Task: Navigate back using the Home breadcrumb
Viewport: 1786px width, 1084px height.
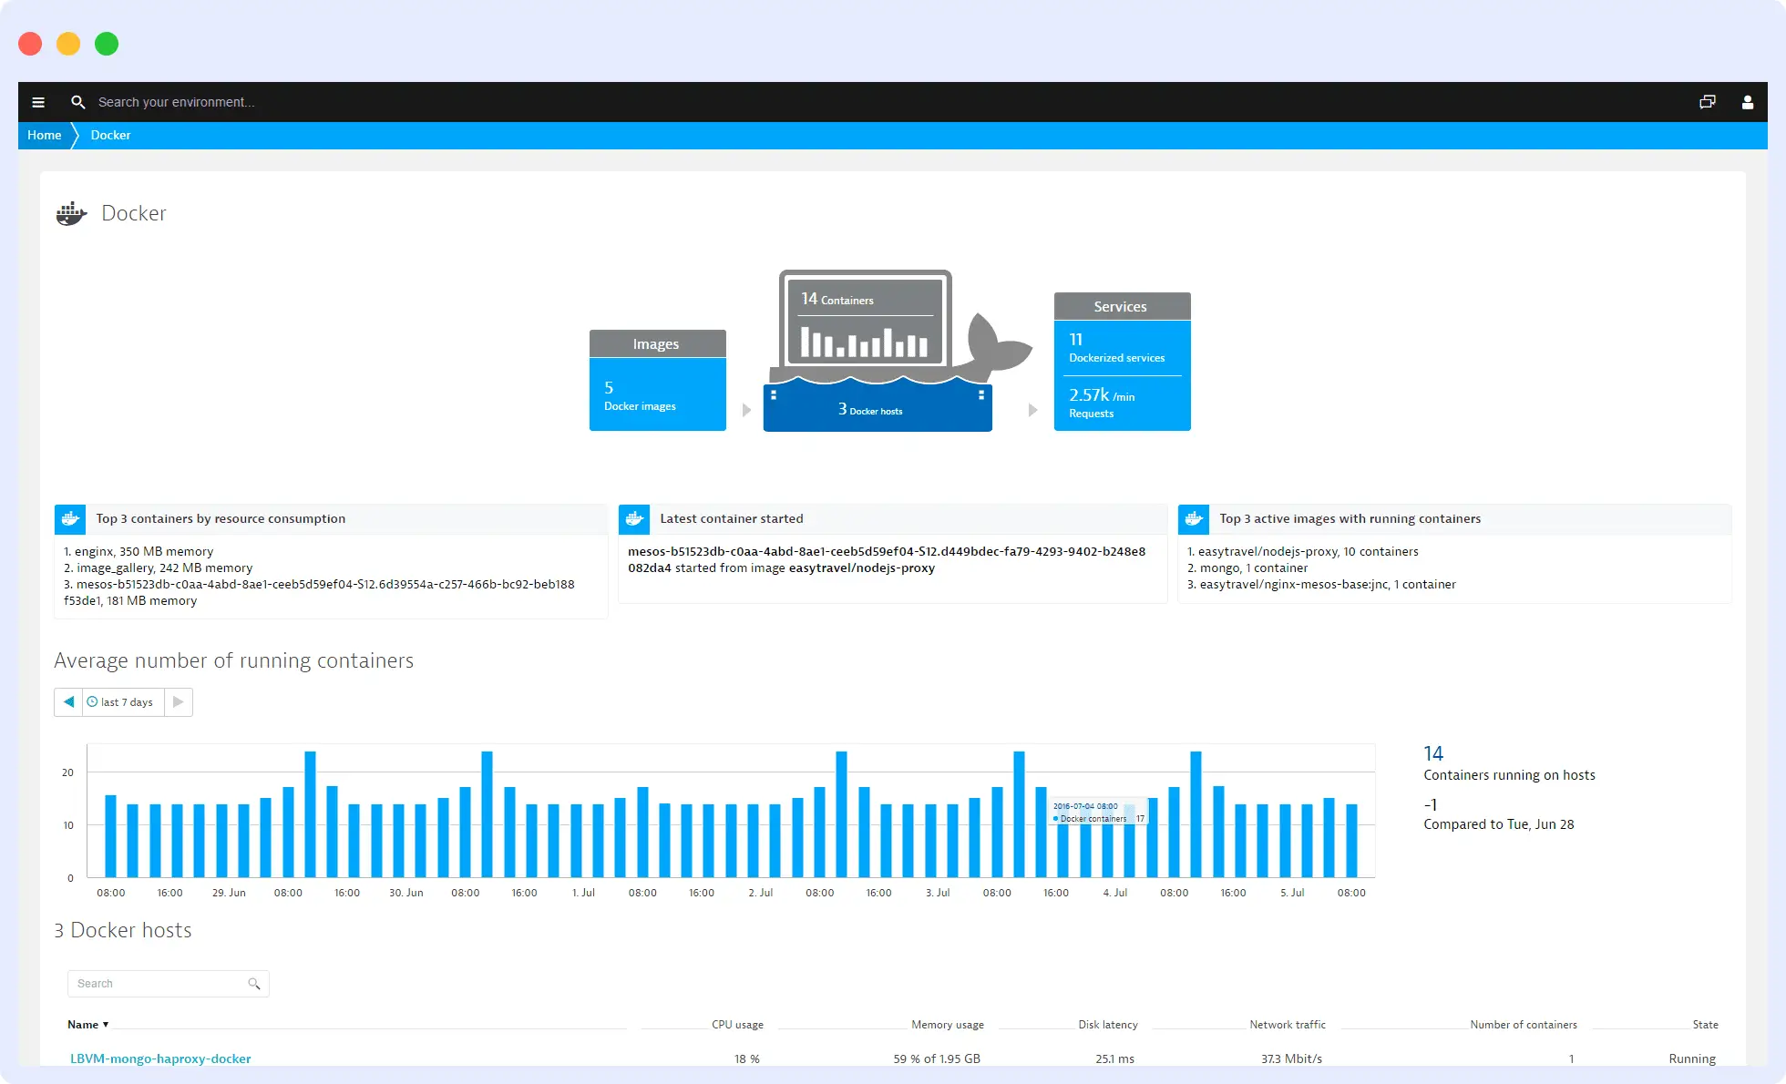Action: 44,135
